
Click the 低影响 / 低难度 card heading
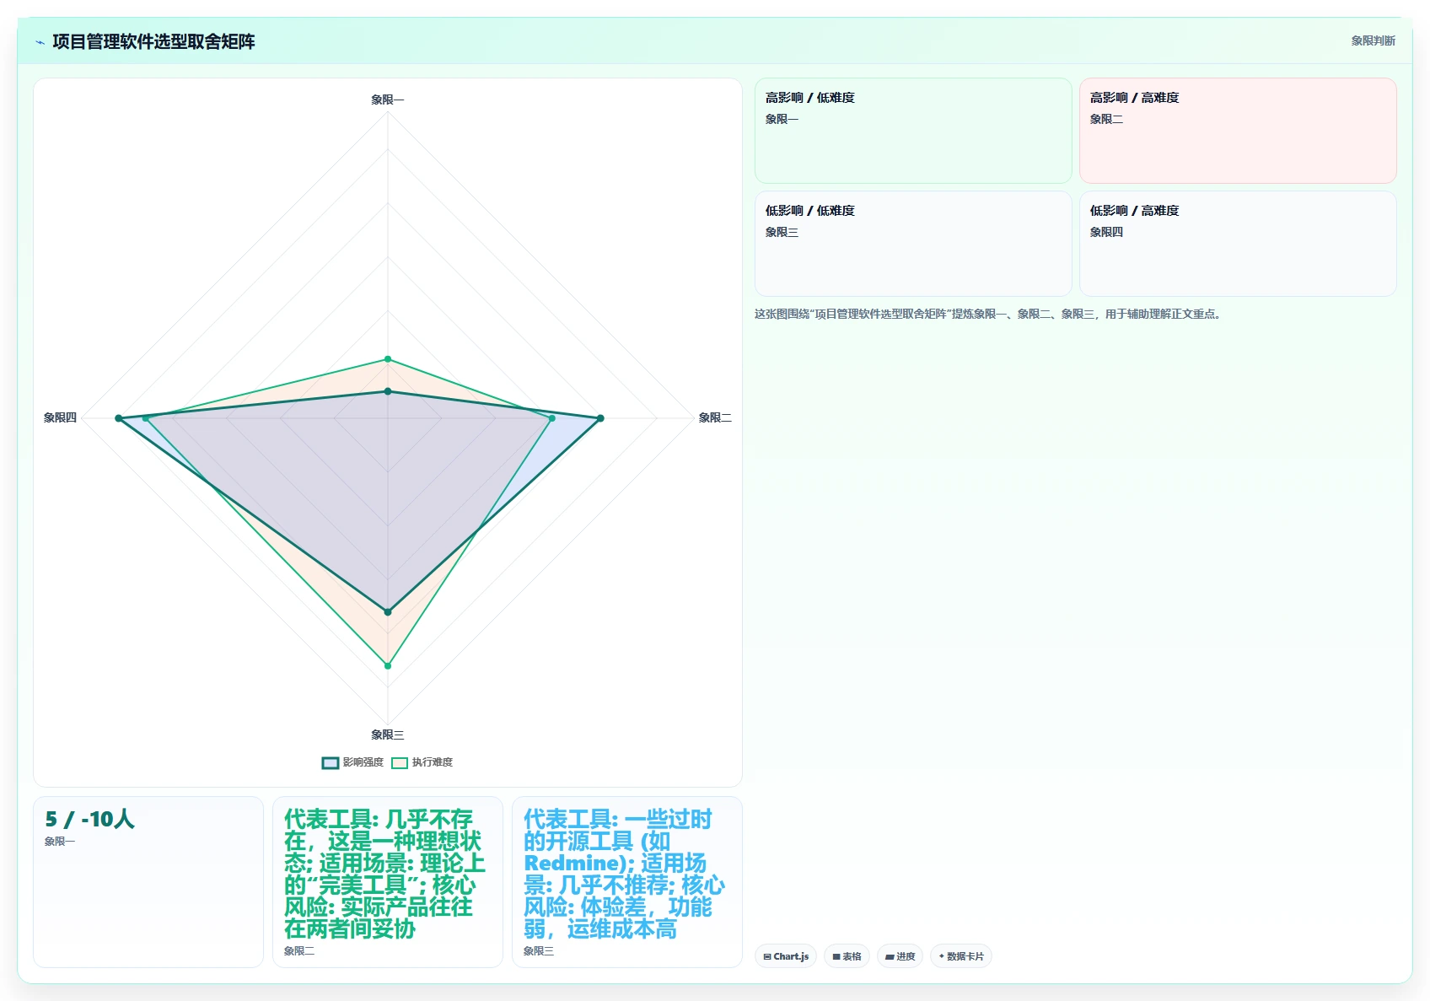click(810, 211)
